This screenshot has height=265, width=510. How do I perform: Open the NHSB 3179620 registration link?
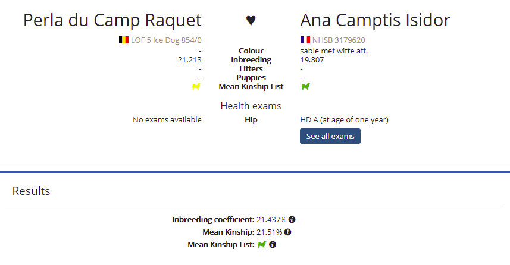click(339, 40)
